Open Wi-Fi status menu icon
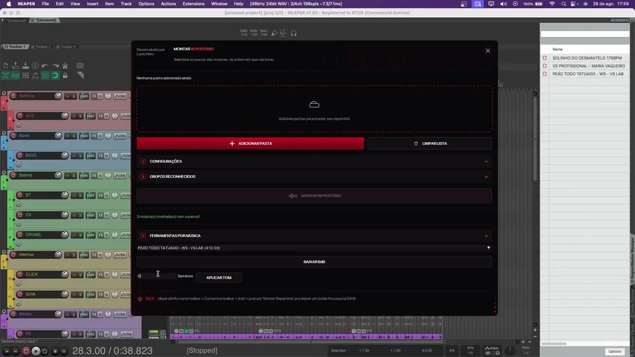Screen dimensions: 635x357 pos(552,4)
